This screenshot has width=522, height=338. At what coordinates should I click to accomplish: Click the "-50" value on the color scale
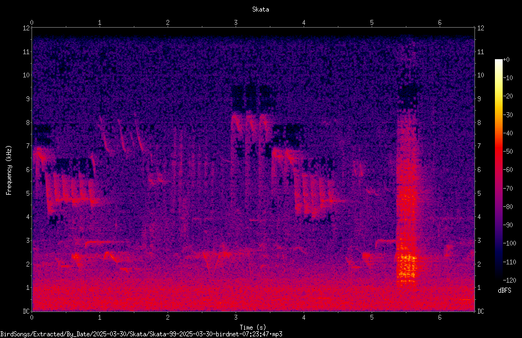click(508, 152)
